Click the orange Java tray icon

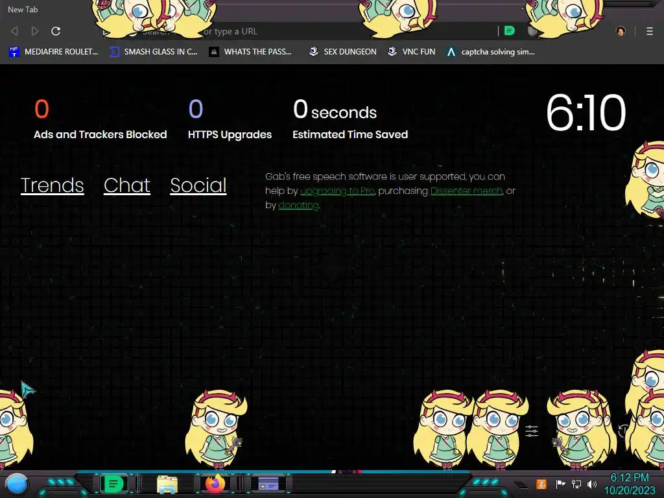[x=541, y=484]
